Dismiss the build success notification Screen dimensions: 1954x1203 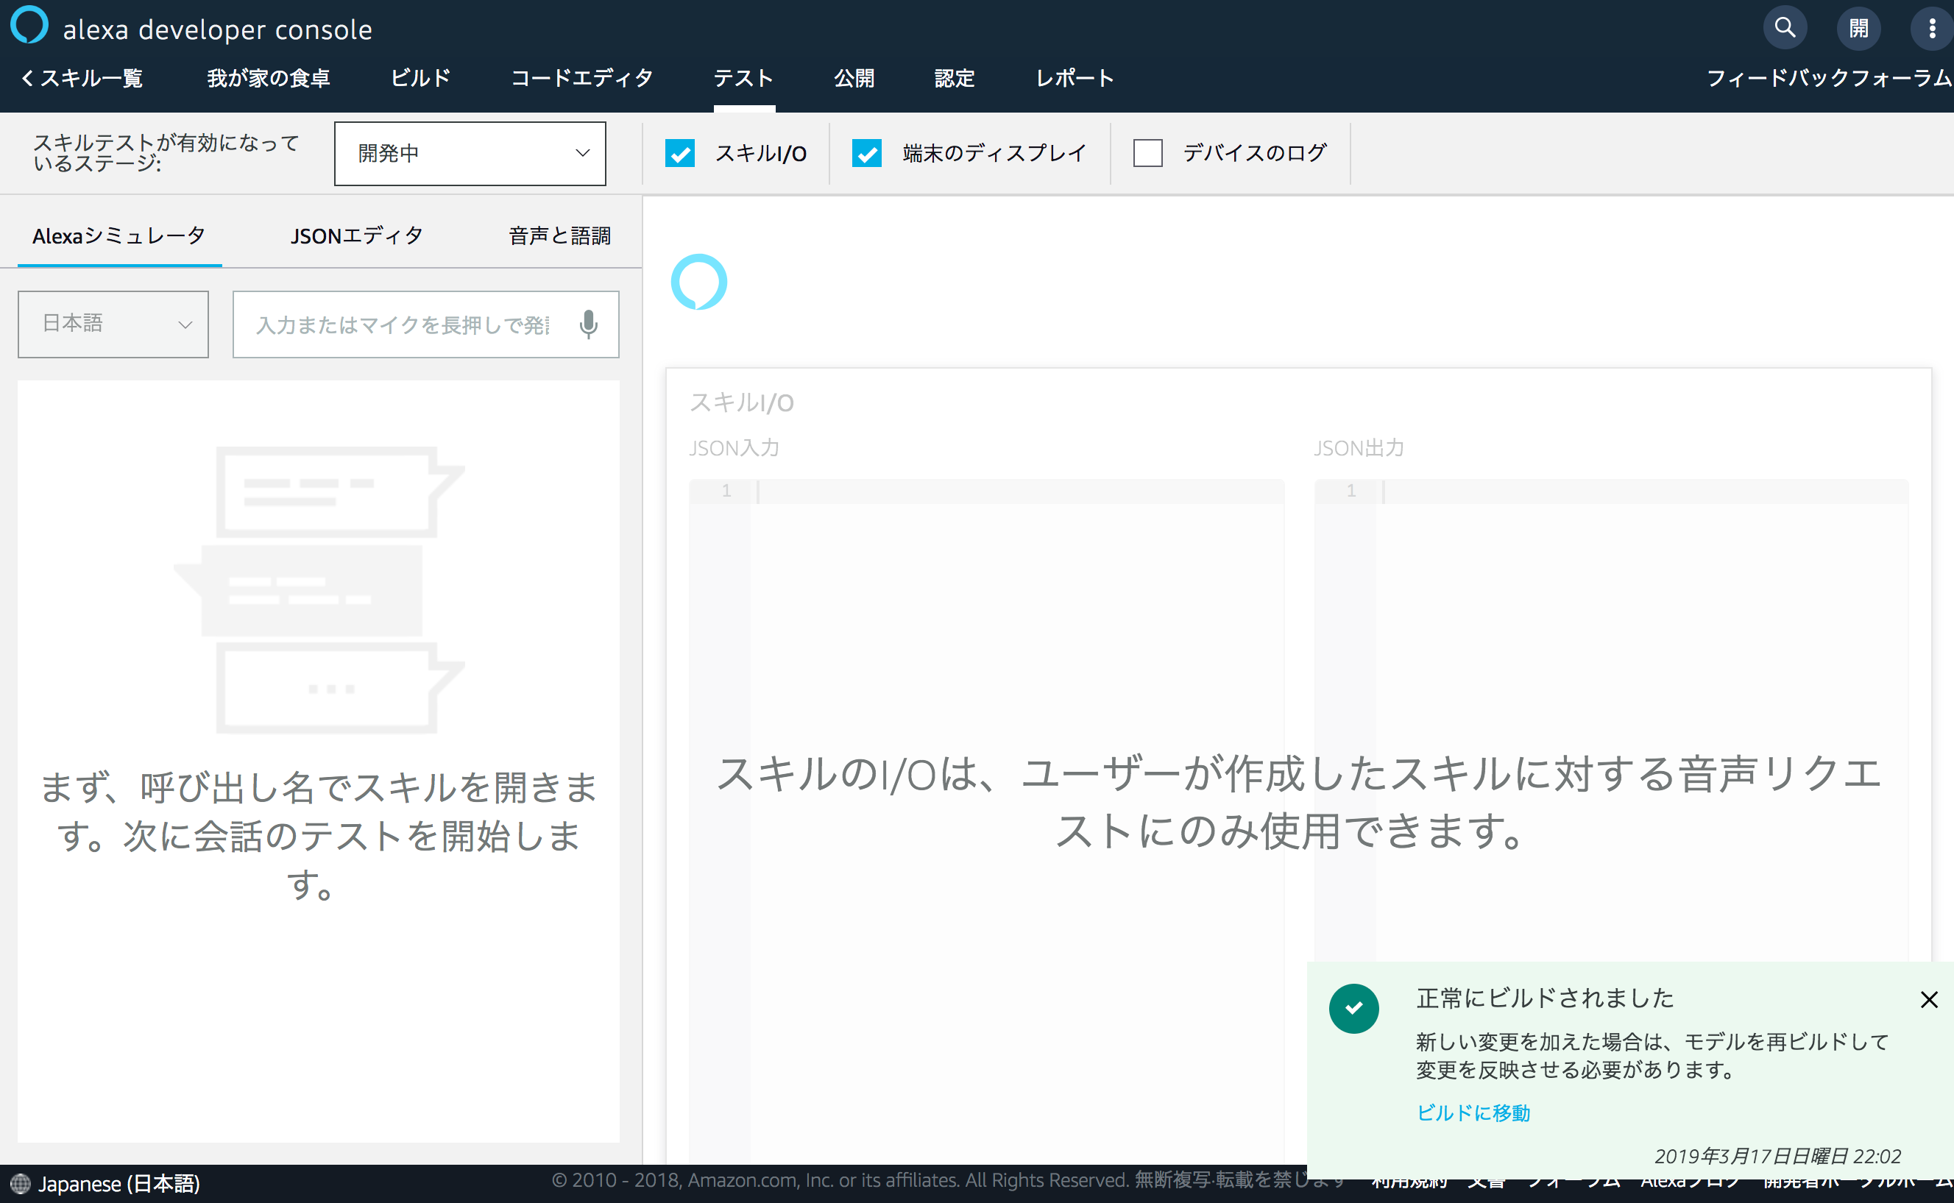click(1928, 999)
